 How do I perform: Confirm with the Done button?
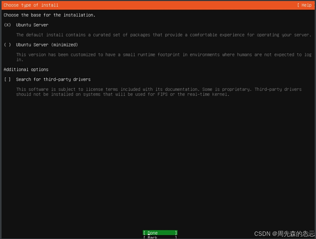(x=160, y=233)
